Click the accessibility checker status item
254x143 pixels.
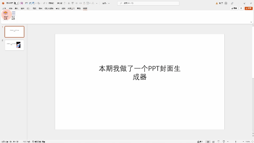[x=39, y=141]
